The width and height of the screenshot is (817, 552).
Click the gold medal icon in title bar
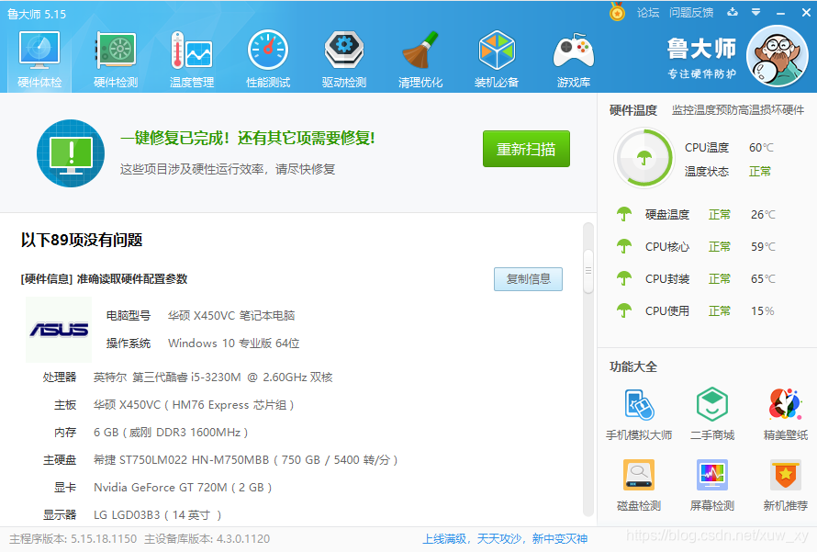point(618,12)
